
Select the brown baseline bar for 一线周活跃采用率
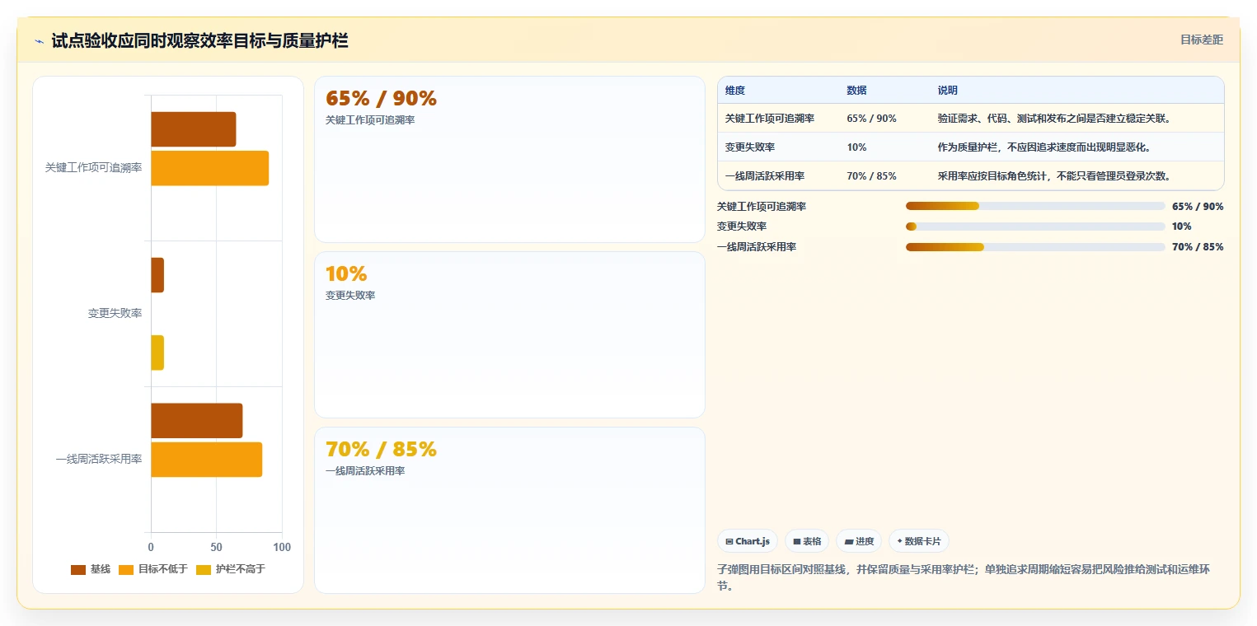(x=196, y=421)
